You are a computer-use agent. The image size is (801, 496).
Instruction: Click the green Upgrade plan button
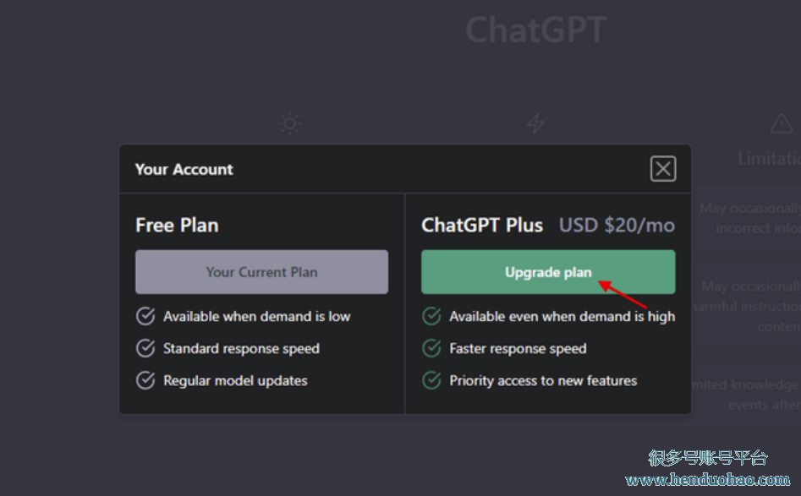(x=548, y=272)
